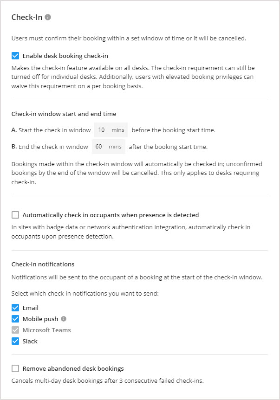The height and width of the screenshot is (400, 280).
Task: Select the Slack notification label text
Action: (x=32, y=341)
